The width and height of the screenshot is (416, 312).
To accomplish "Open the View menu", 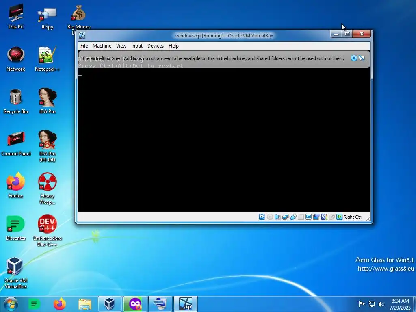I will [x=121, y=46].
